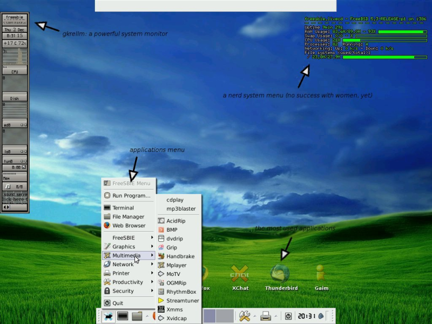Screen dimensions: 432x324
Task: Open the folder launcher in the bottom panel
Action: point(137,316)
